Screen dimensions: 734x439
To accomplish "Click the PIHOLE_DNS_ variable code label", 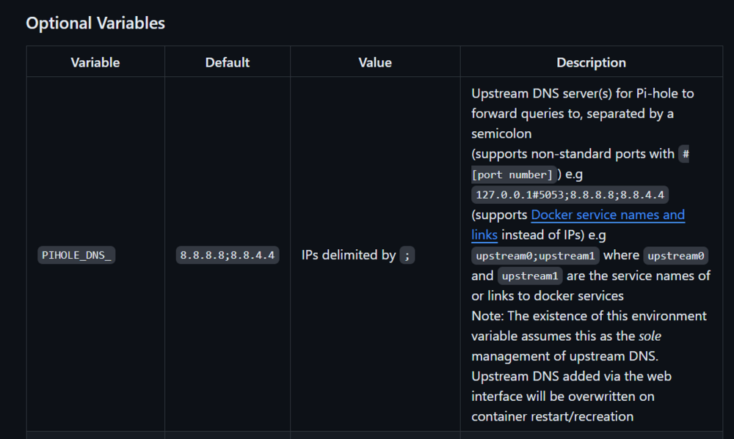I will click(76, 255).
